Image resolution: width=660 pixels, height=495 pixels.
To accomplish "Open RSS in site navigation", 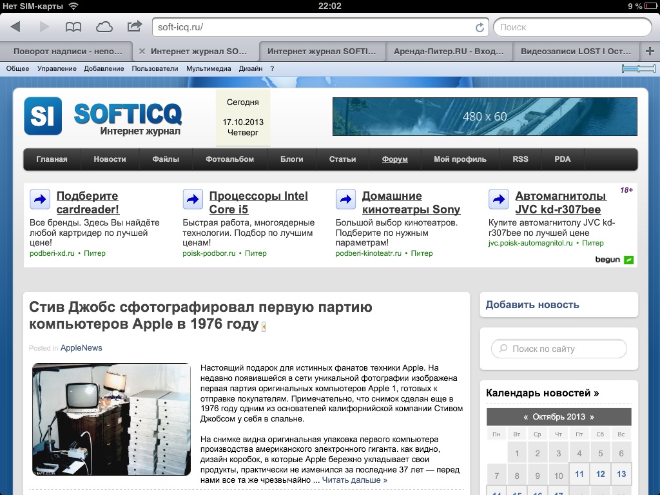I will 520,159.
